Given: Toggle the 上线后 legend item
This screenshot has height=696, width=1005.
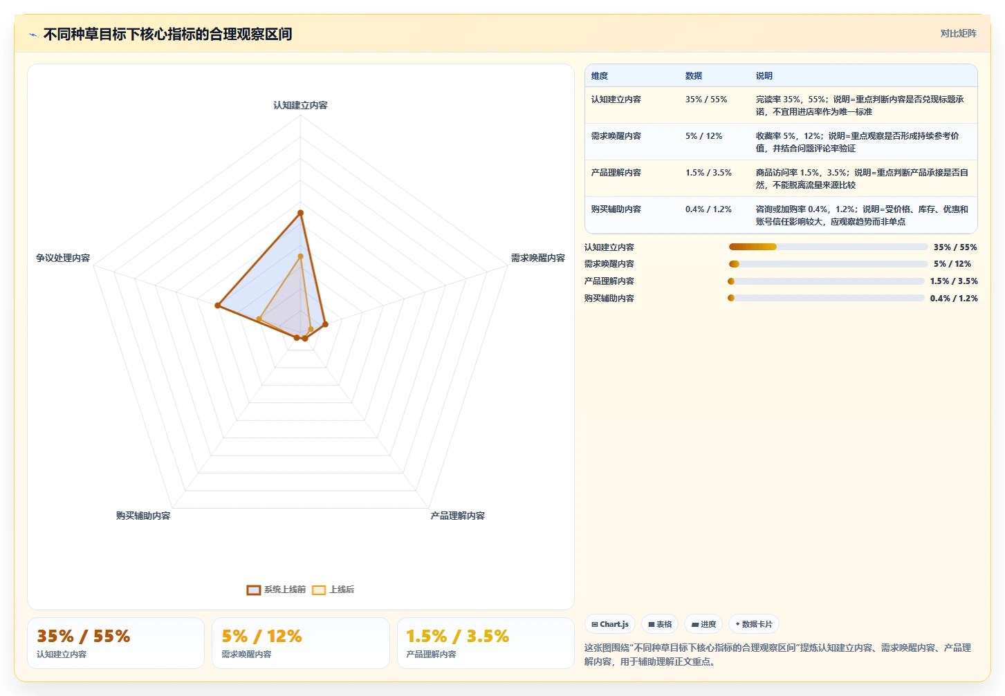Looking at the screenshot, I should click(333, 590).
